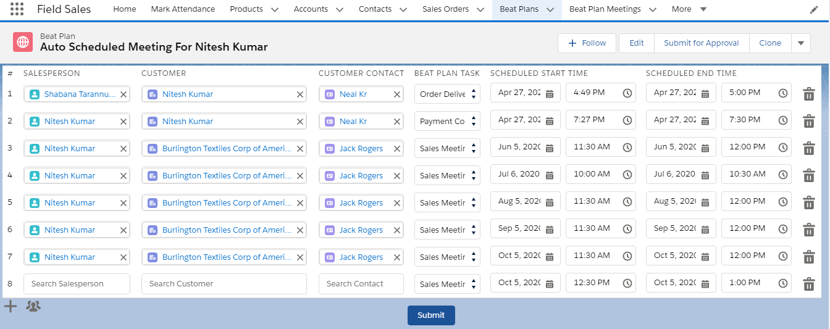Open Jack Rogers contact link in row 7
Viewport: 830px width, 329px height.
pyautogui.click(x=361, y=257)
